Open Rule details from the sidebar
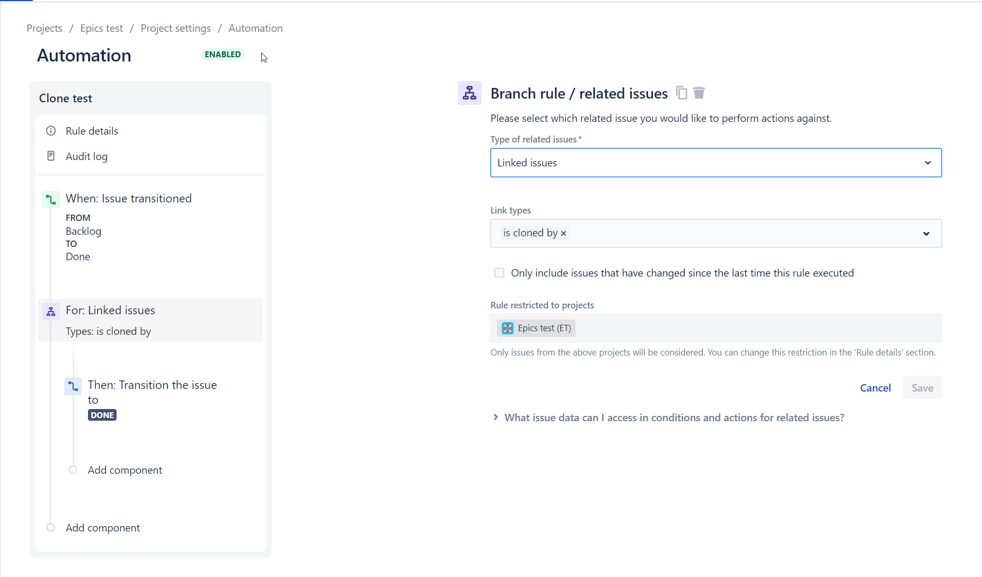The width and height of the screenshot is (982, 577). coord(91,130)
